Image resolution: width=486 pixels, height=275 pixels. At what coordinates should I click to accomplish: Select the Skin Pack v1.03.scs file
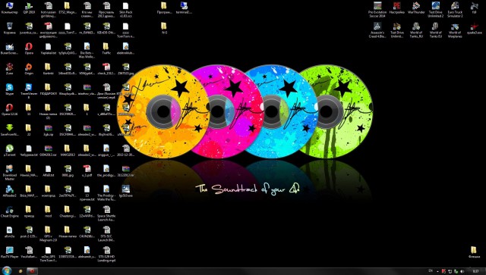click(x=125, y=9)
